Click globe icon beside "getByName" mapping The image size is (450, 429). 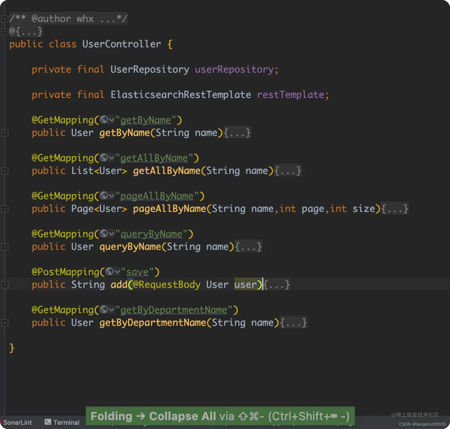(x=104, y=120)
